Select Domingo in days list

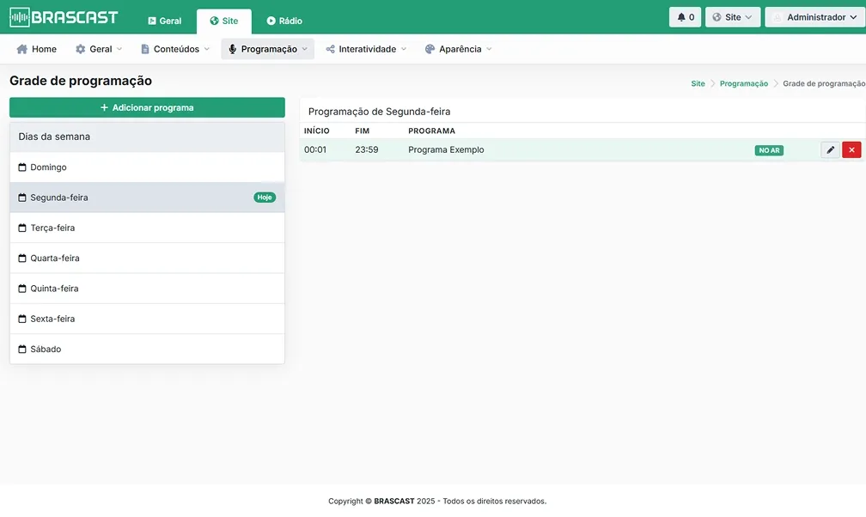(147, 167)
